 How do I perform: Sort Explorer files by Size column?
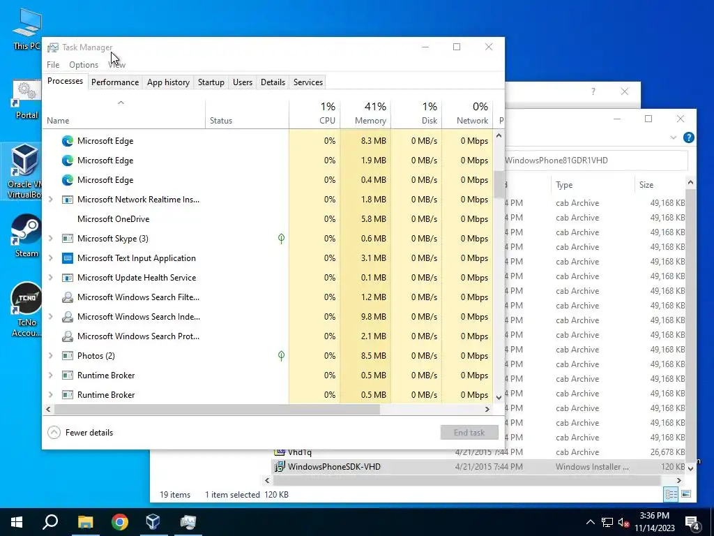(x=660, y=184)
